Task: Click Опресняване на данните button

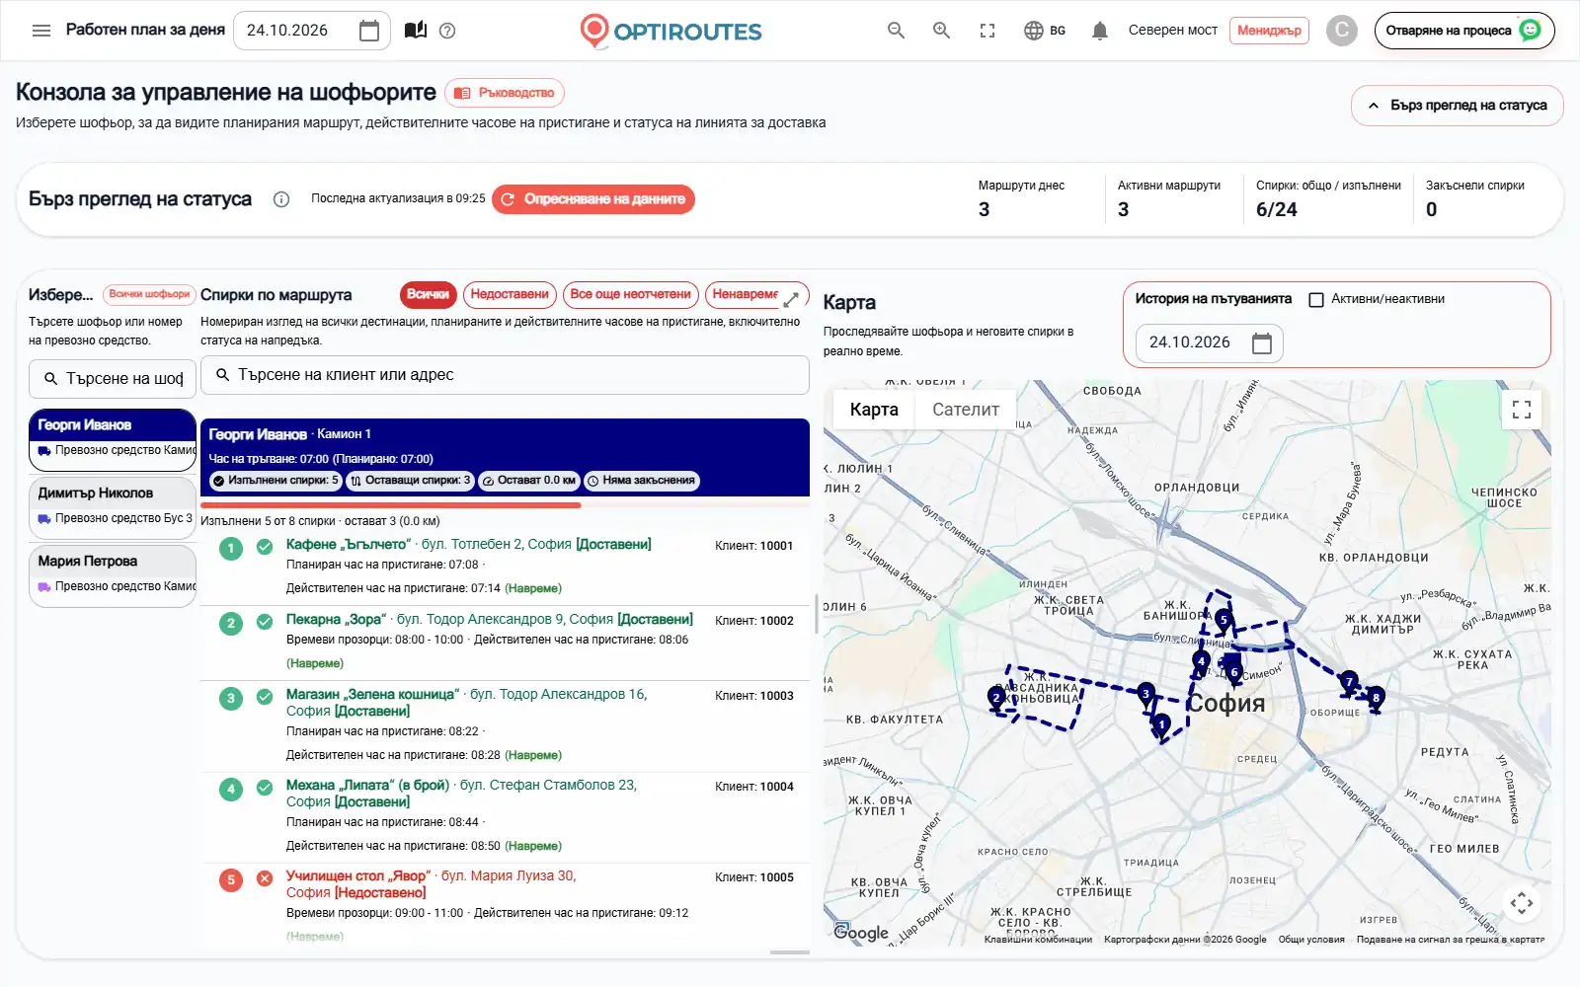Action: (x=593, y=199)
